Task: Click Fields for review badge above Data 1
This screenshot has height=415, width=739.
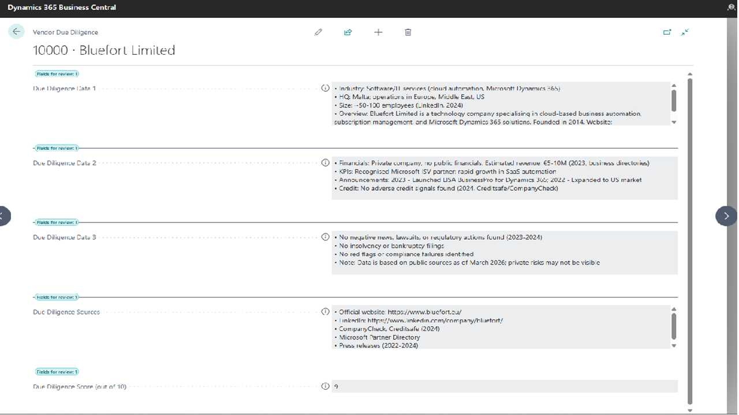Action: (x=57, y=74)
